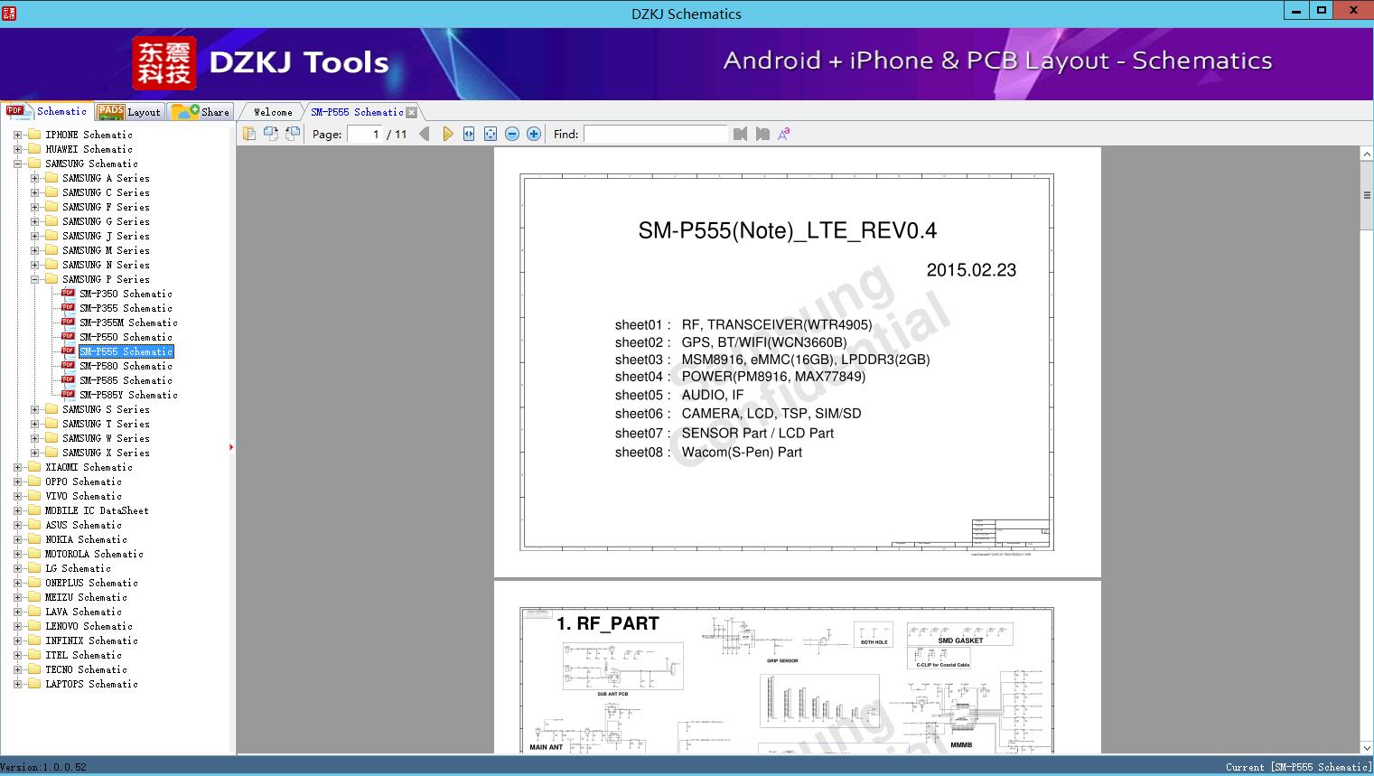1374x776 pixels.
Task: Expand the SAMSUNG J Series node
Action: pyautogui.click(x=34, y=236)
